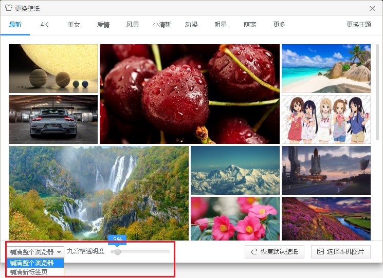This screenshot has height=278, width=383.
Task: Choose the pink flowers wallpaper
Action: coord(235,219)
